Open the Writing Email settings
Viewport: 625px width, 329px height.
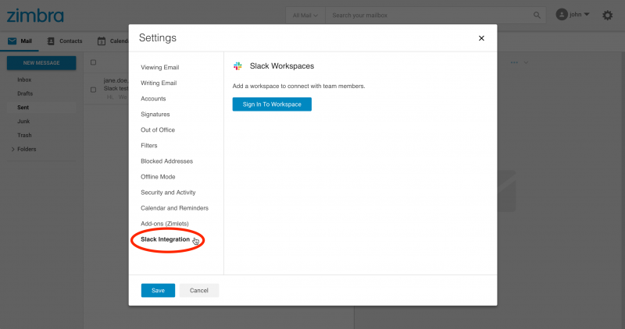click(x=159, y=83)
